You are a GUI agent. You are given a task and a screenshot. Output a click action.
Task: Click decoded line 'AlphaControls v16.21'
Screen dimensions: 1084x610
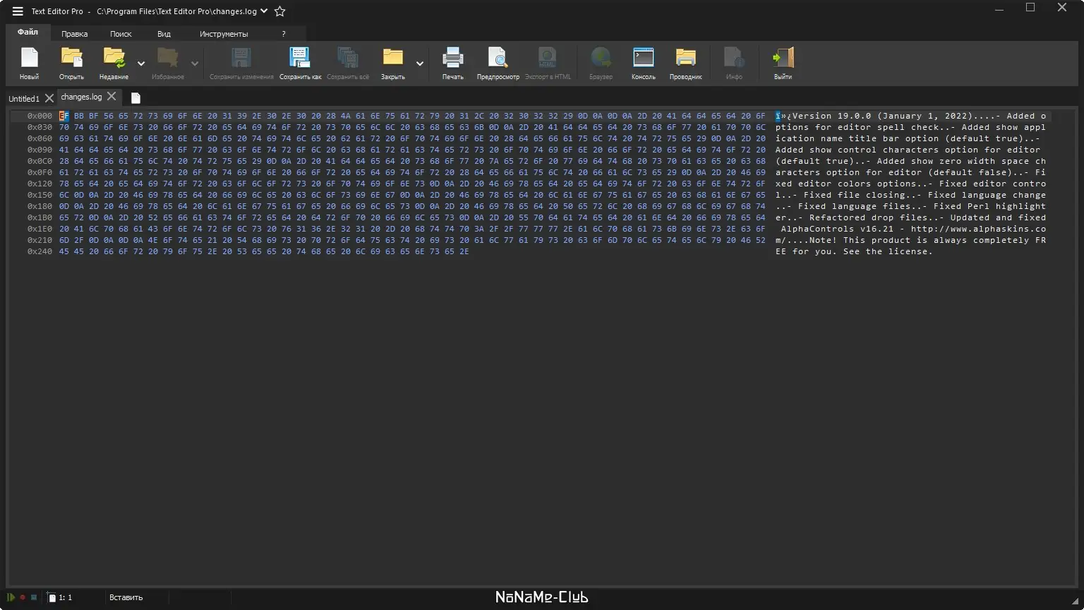click(910, 229)
